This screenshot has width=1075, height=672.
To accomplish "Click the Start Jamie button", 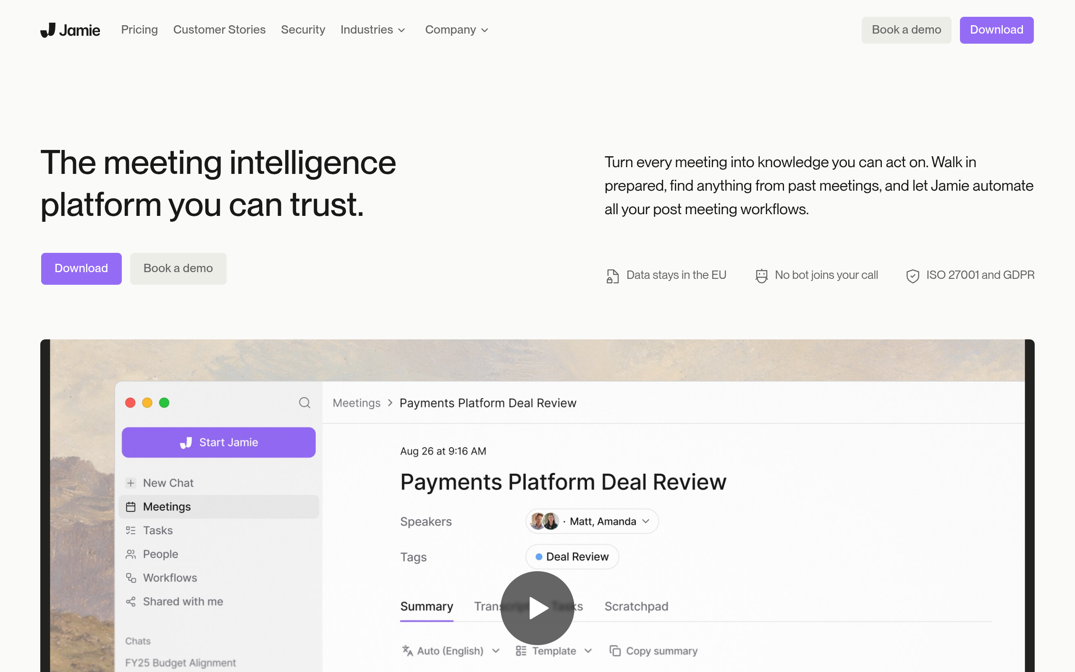I will (218, 442).
